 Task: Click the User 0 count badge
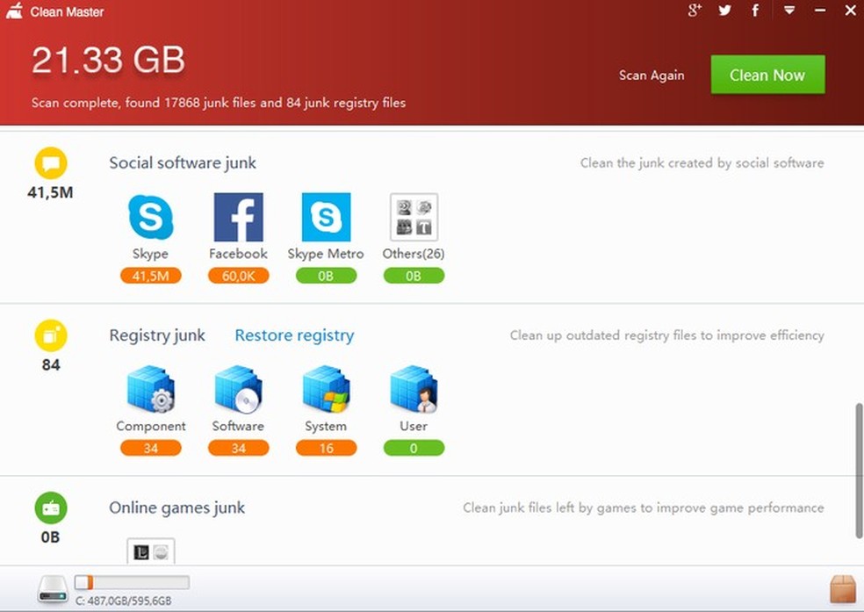pyautogui.click(x=414, y=448)
